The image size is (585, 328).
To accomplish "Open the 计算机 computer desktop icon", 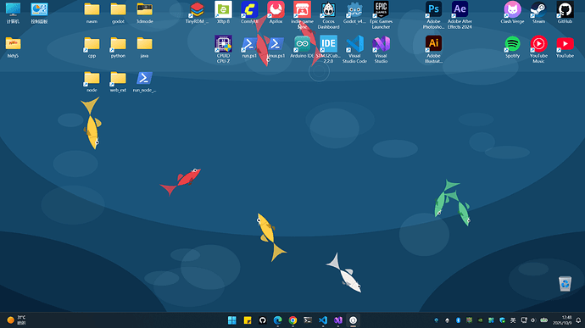I will [x=13, y=13].
